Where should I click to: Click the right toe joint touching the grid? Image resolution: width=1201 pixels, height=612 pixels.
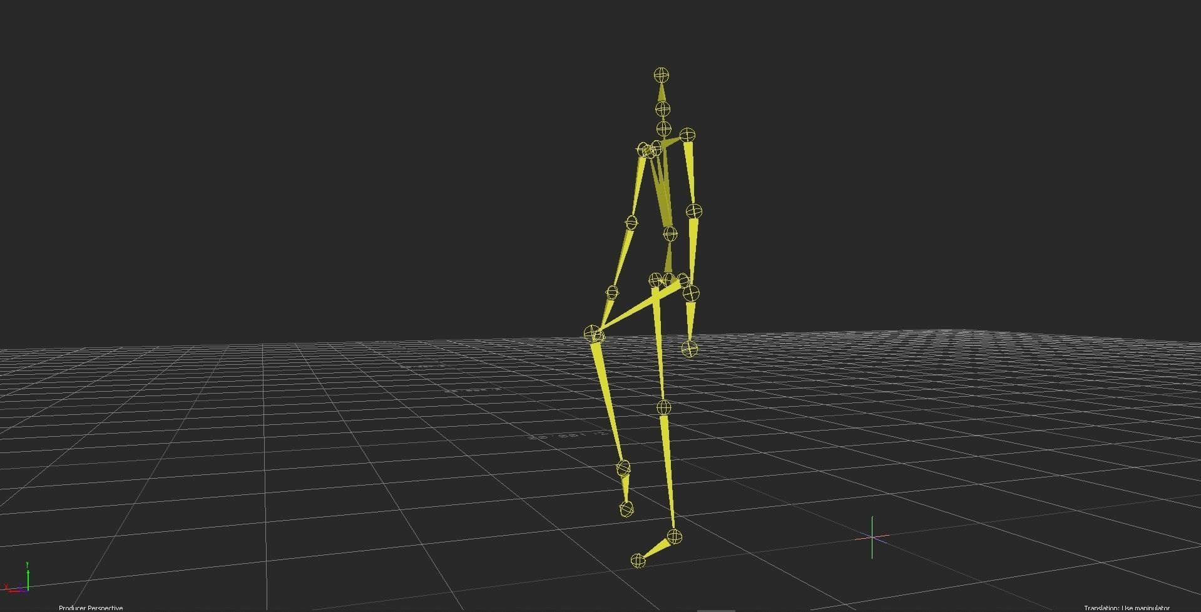[638, 559]
